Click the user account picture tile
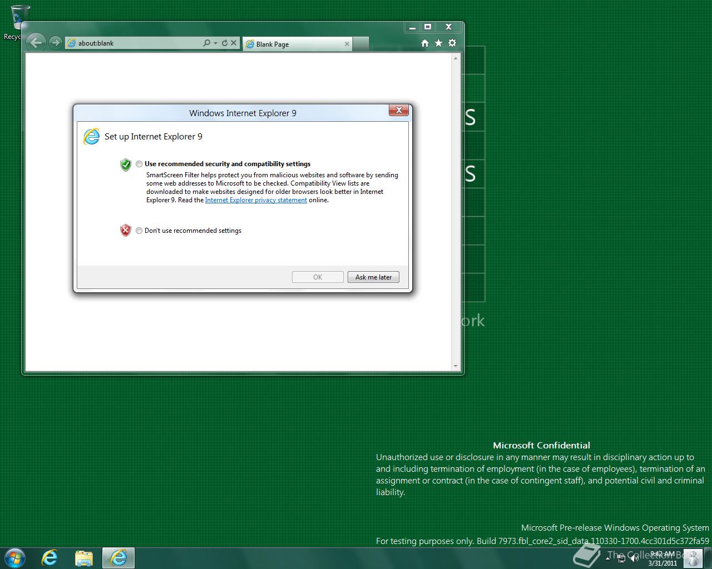 tap(693, 558)
